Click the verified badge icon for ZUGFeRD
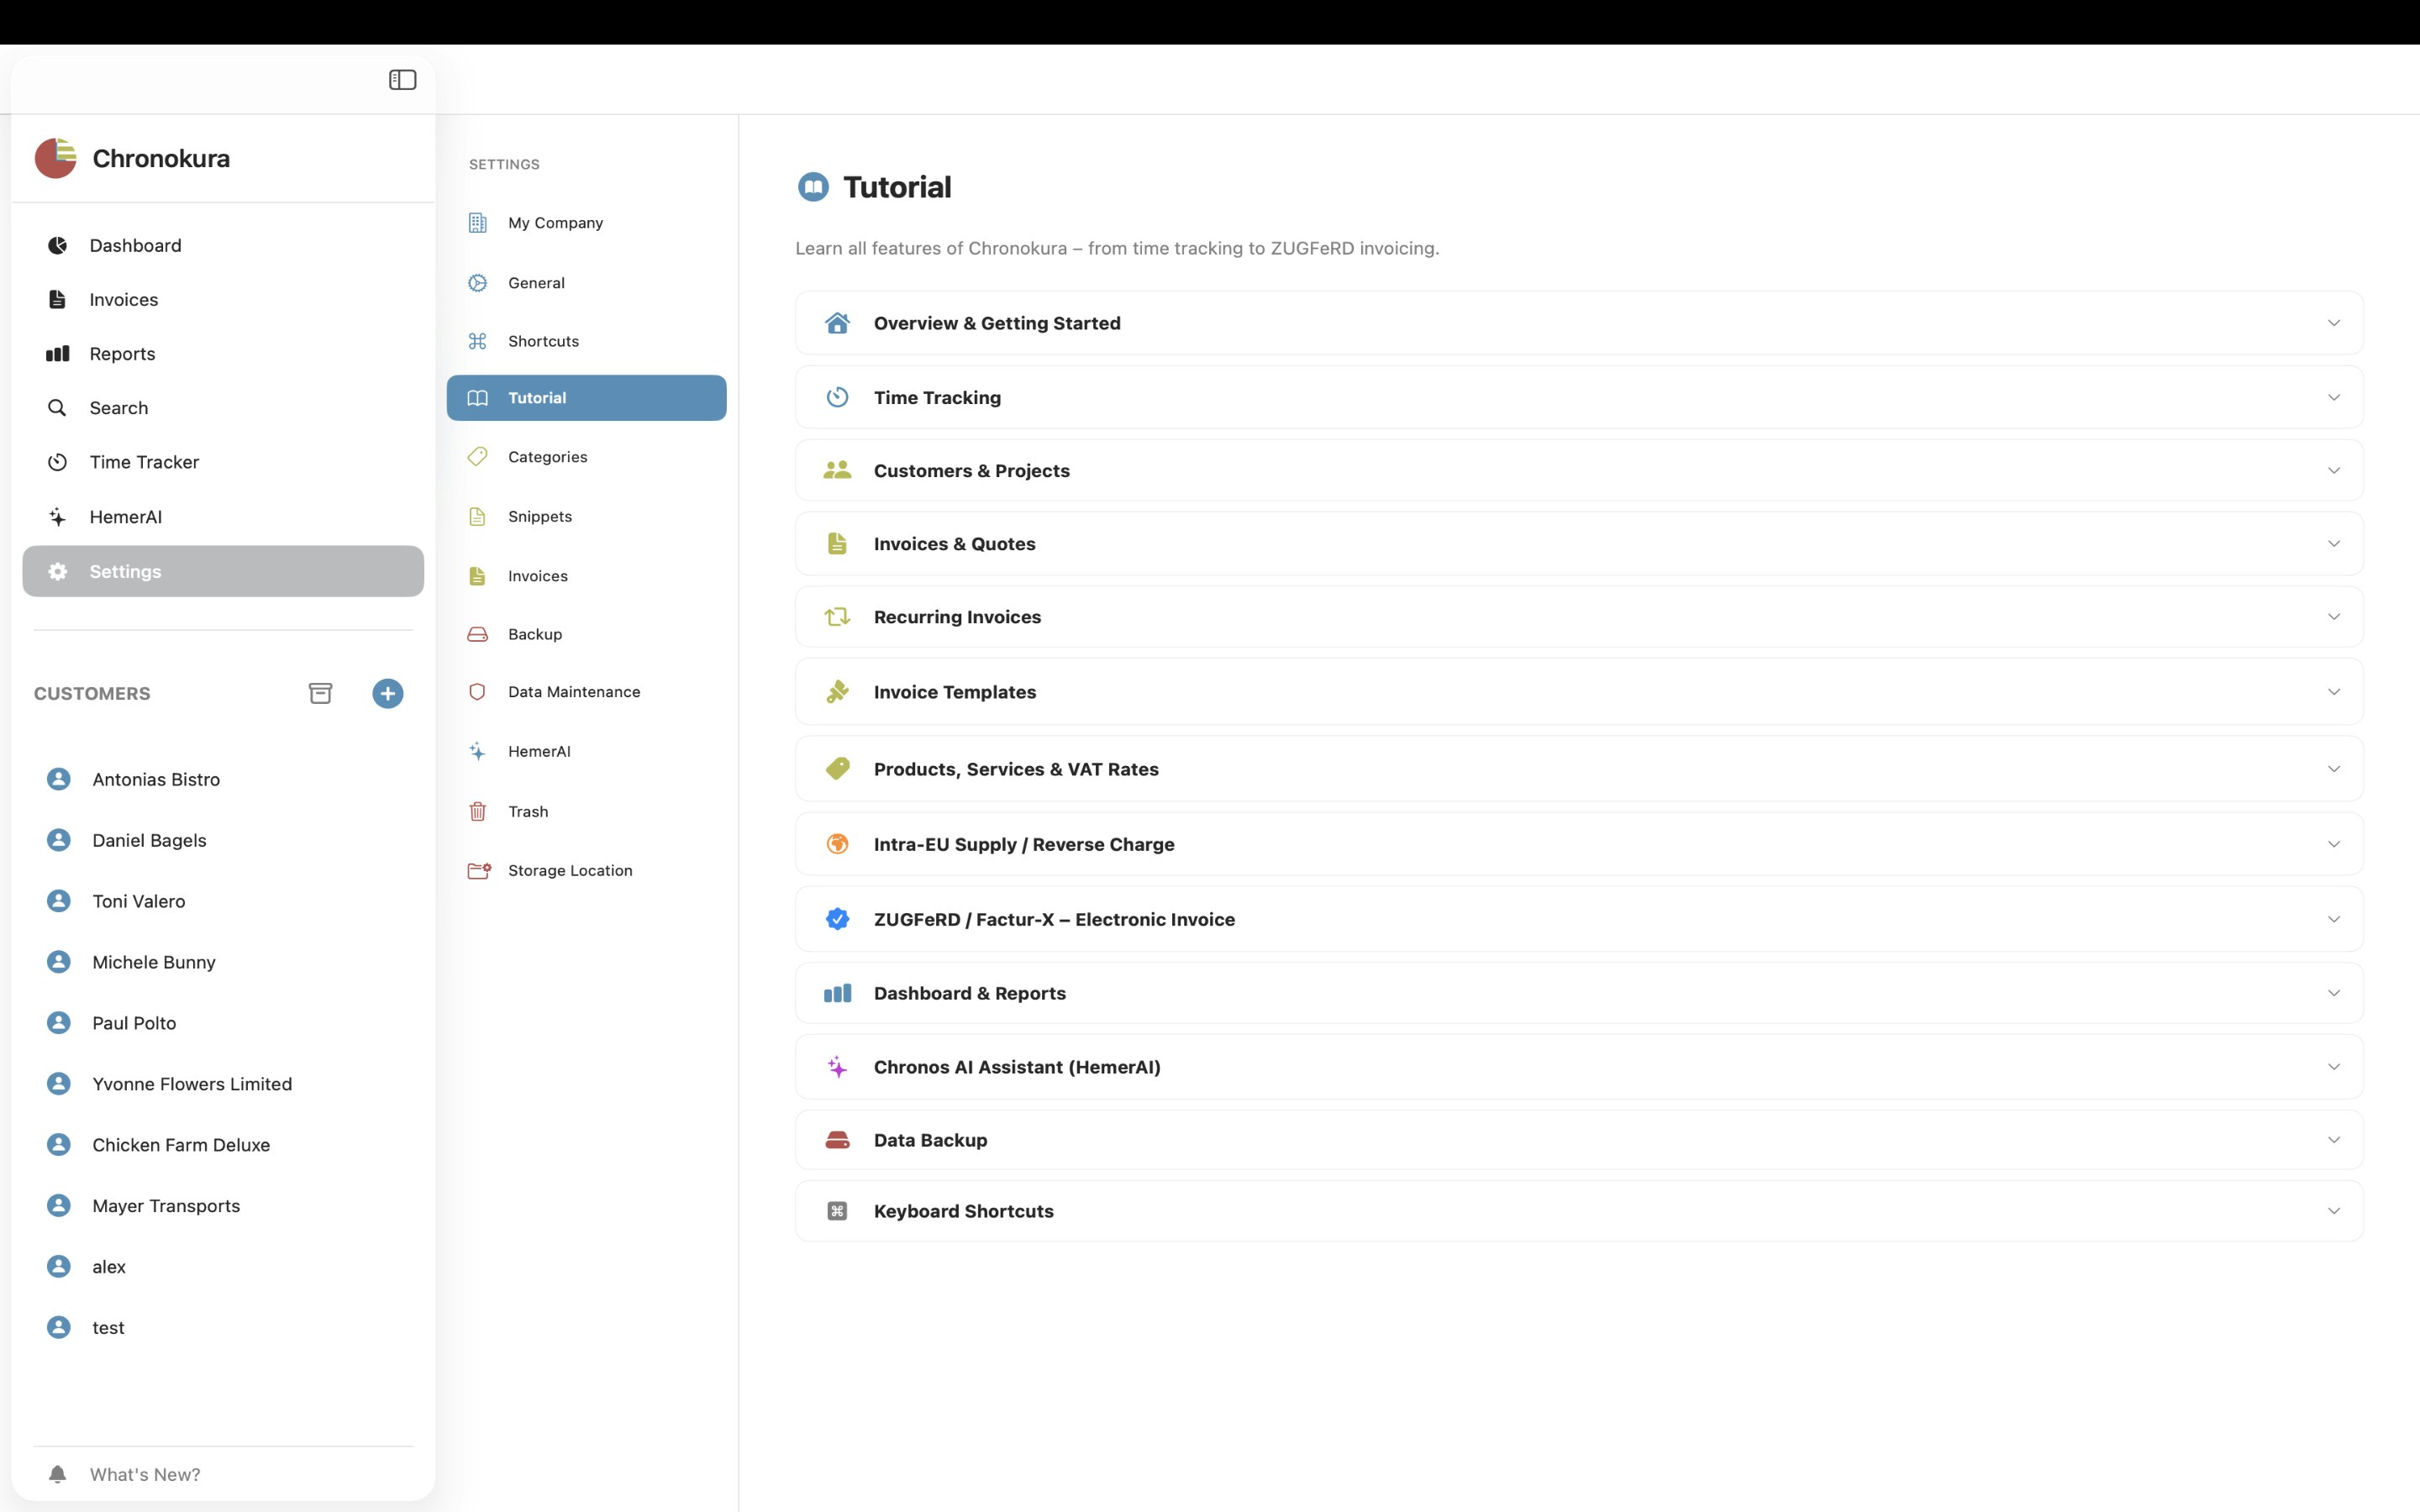 (x=838, y=919)
